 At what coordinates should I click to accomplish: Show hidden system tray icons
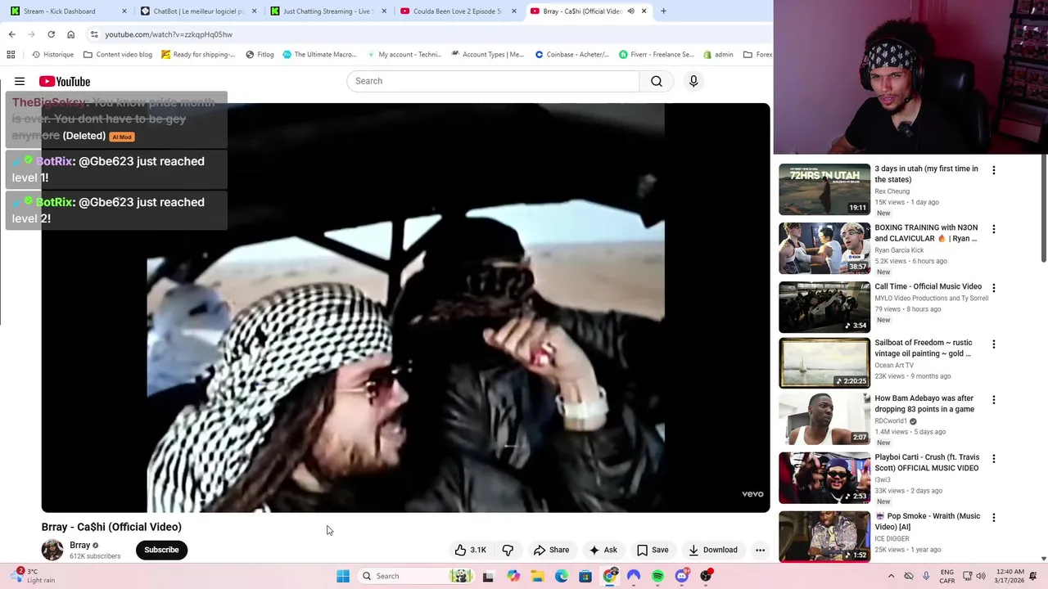891,576
